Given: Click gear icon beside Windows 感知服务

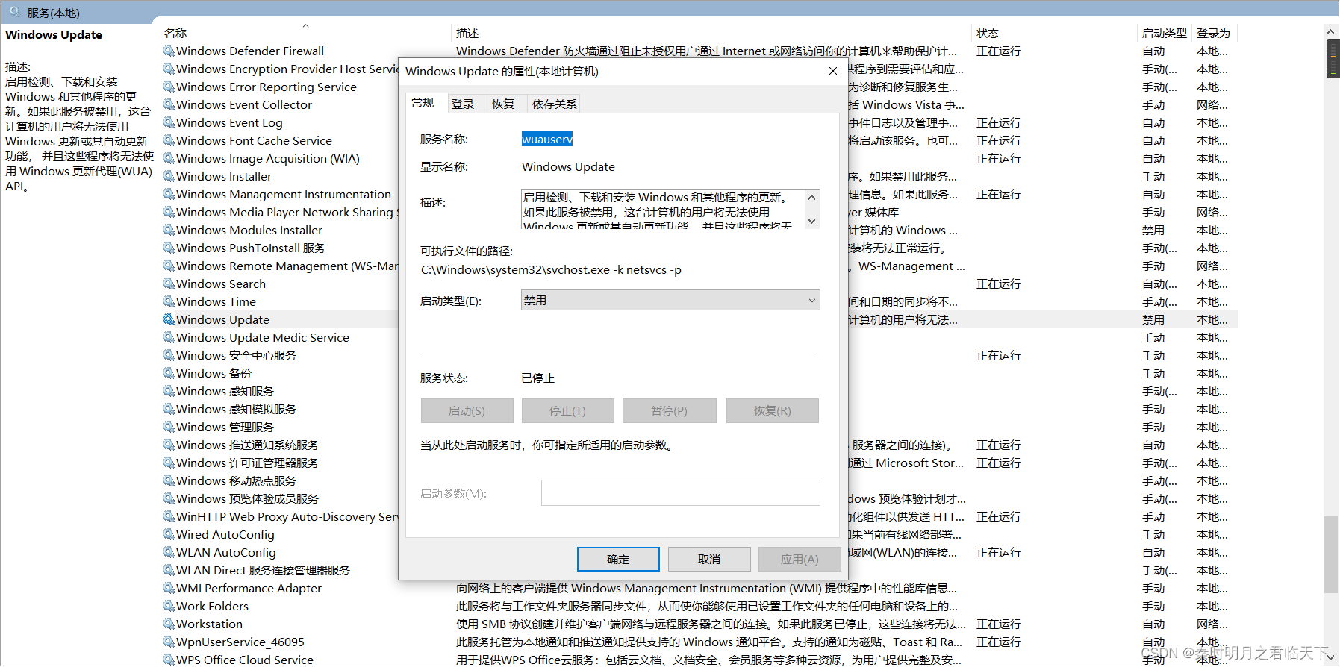Looking at the screenshot, I should tap(169, 391).
